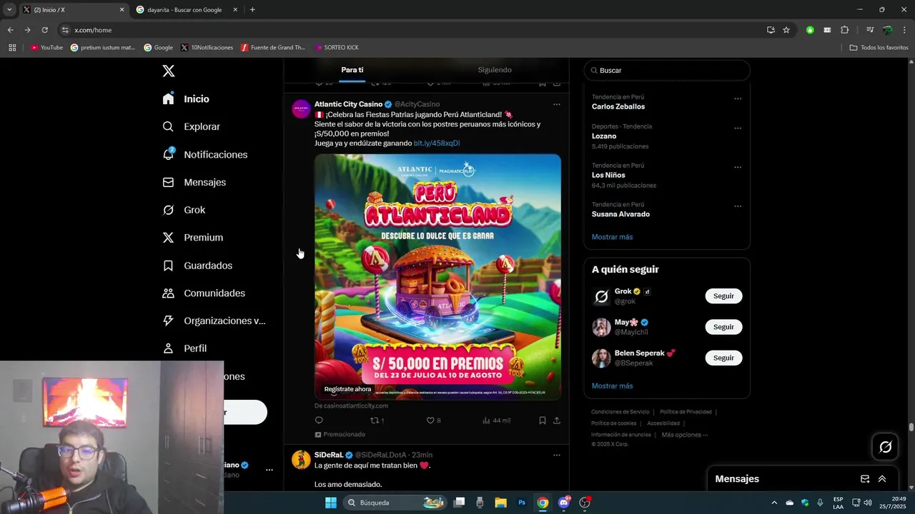Open Organizaciones verificadas in the sidebar
This screenshot has width=915, height=514.
coord(214,321)
